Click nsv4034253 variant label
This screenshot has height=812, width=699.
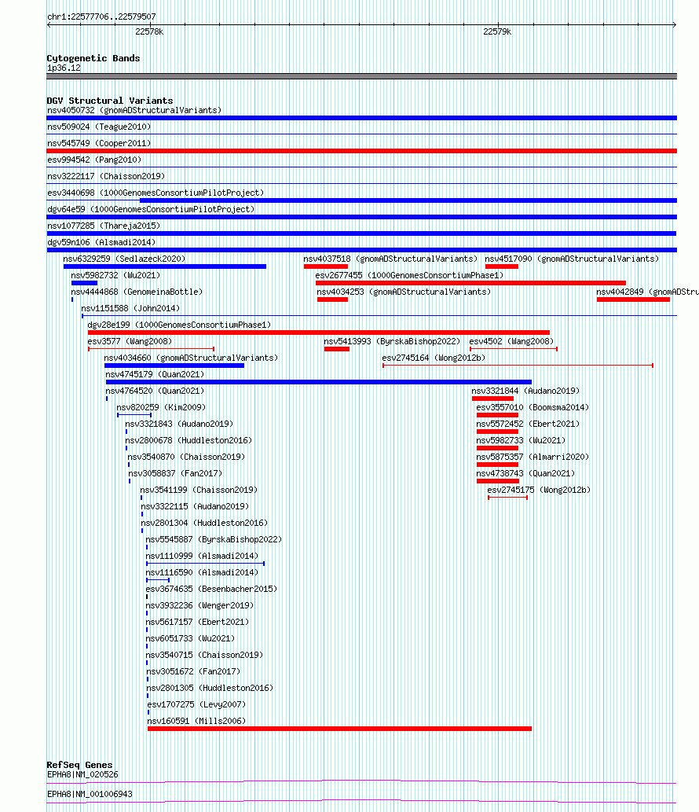tap(404, 292)
